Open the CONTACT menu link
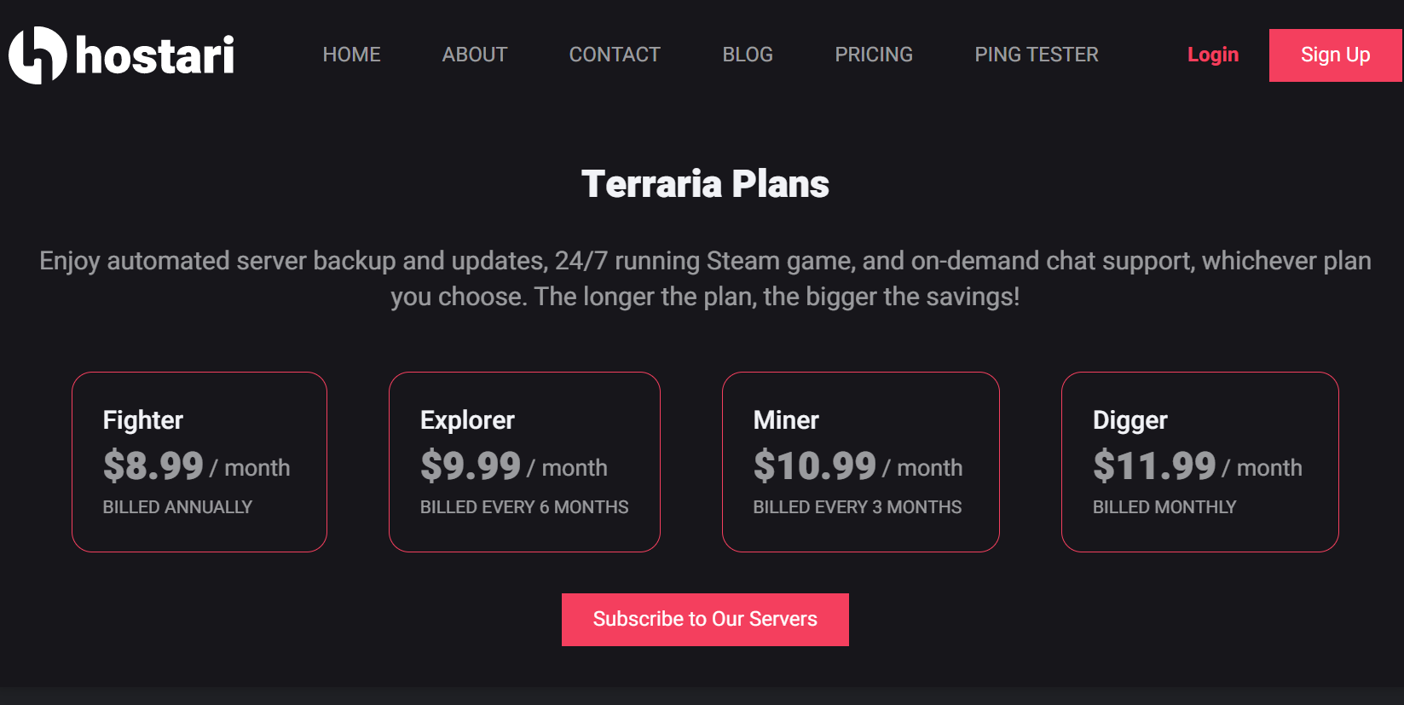Viewport: 1404px width, 705px height. pyautogui.click(x=615, y=55)
